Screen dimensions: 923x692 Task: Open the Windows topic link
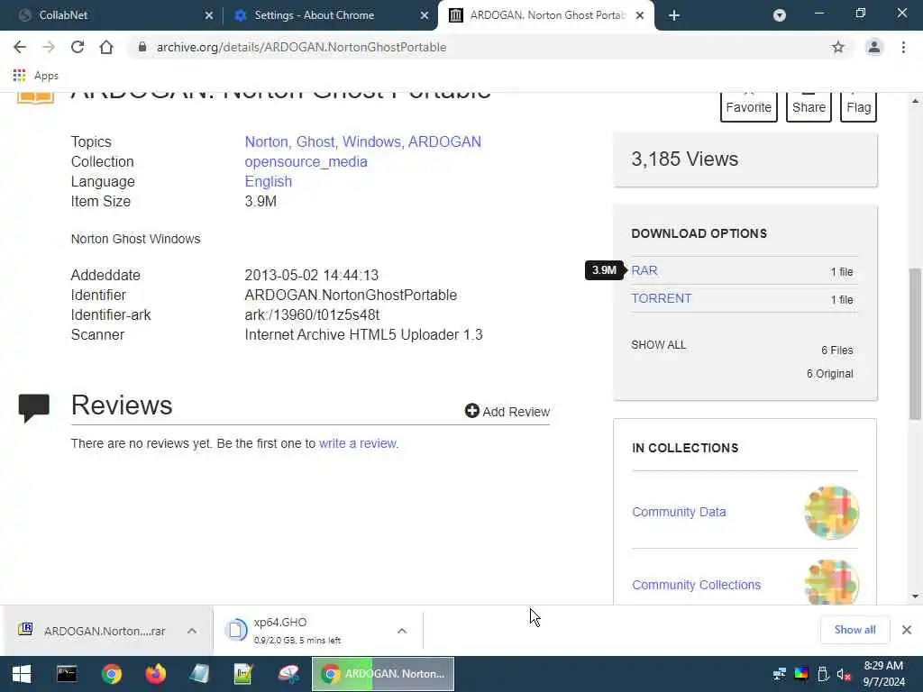coord(372,141)
